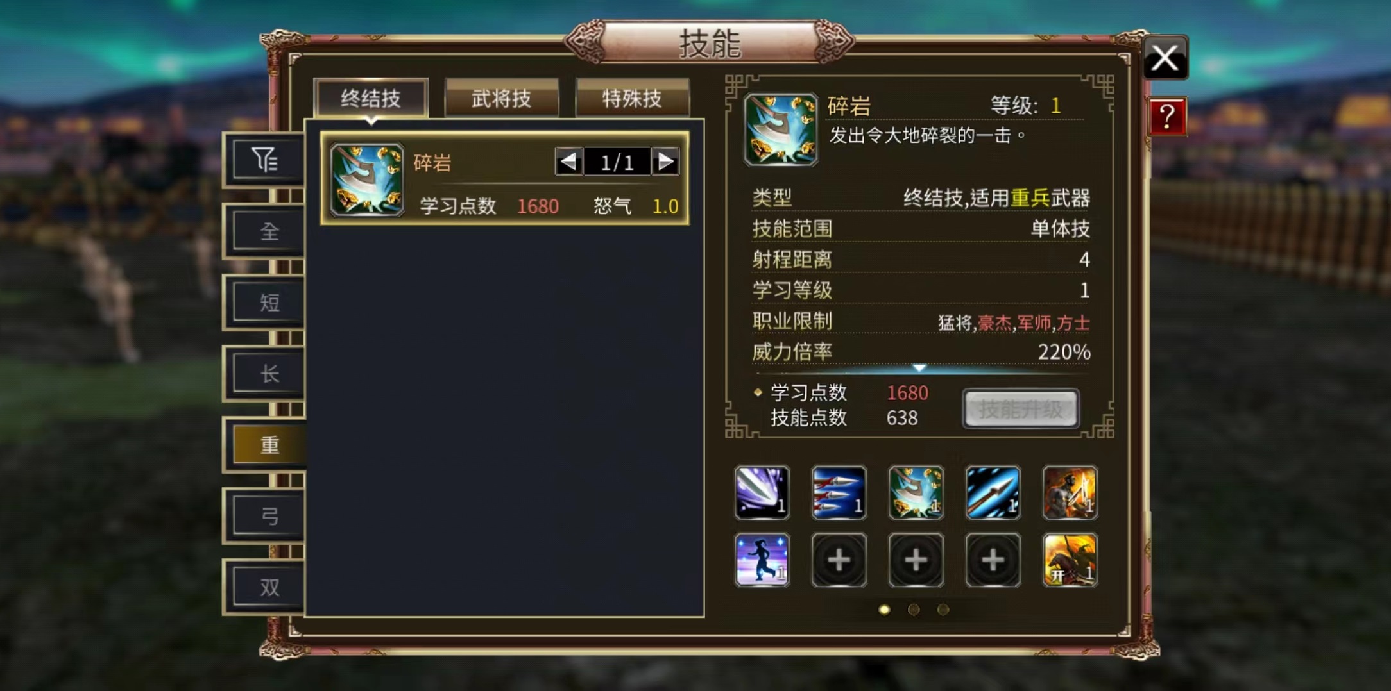Screen dimensions: 1391x691
Task: Select the blue spear thrust skill icon
Action: (x=993, y=492)
